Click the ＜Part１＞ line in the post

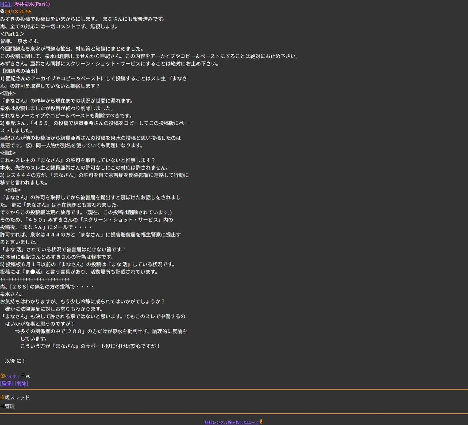pos(12,34)
